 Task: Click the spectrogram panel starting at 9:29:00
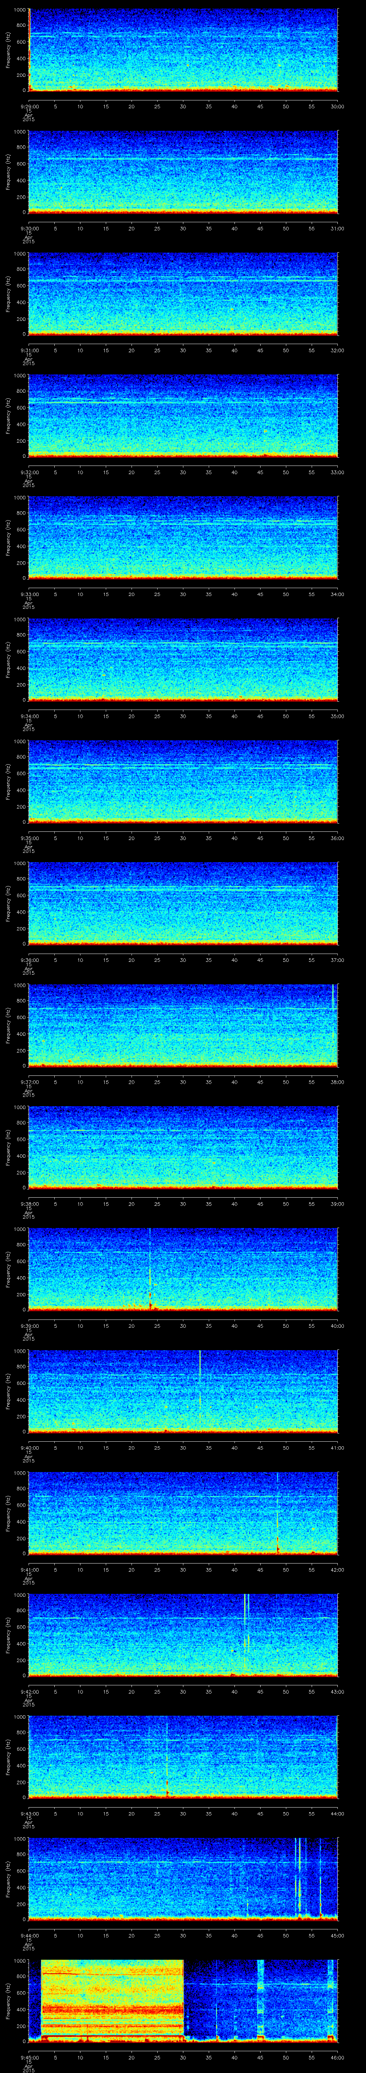coord(183,50)
